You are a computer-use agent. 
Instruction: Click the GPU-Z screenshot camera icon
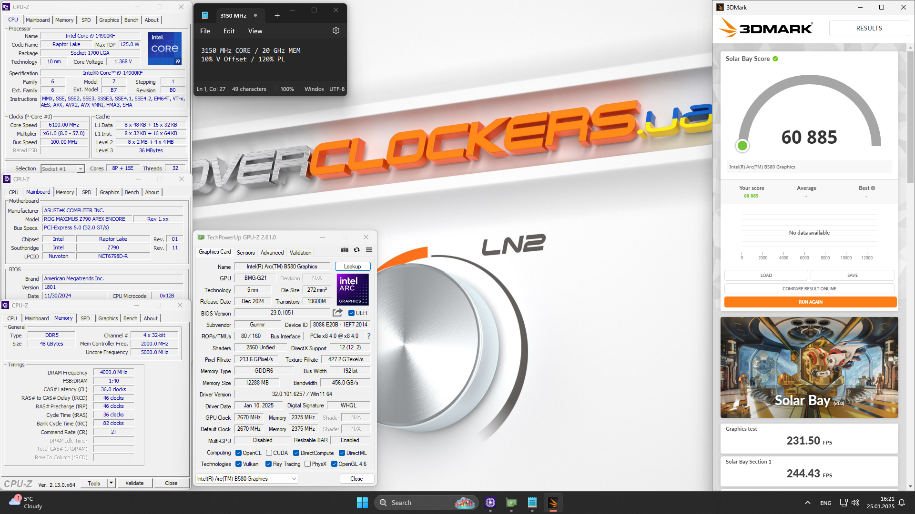pos(345,250)
